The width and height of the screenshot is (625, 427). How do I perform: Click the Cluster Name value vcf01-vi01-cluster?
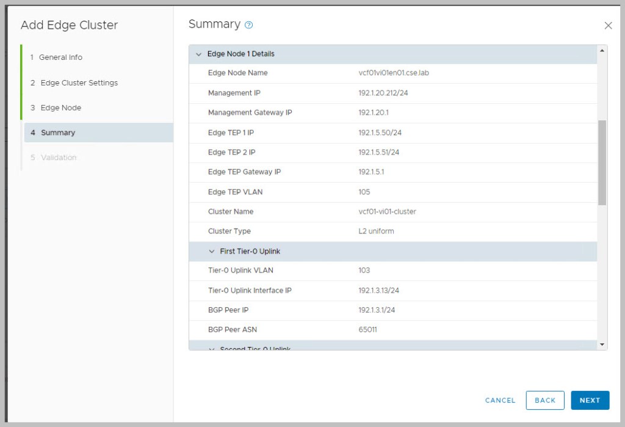[387, 211]
